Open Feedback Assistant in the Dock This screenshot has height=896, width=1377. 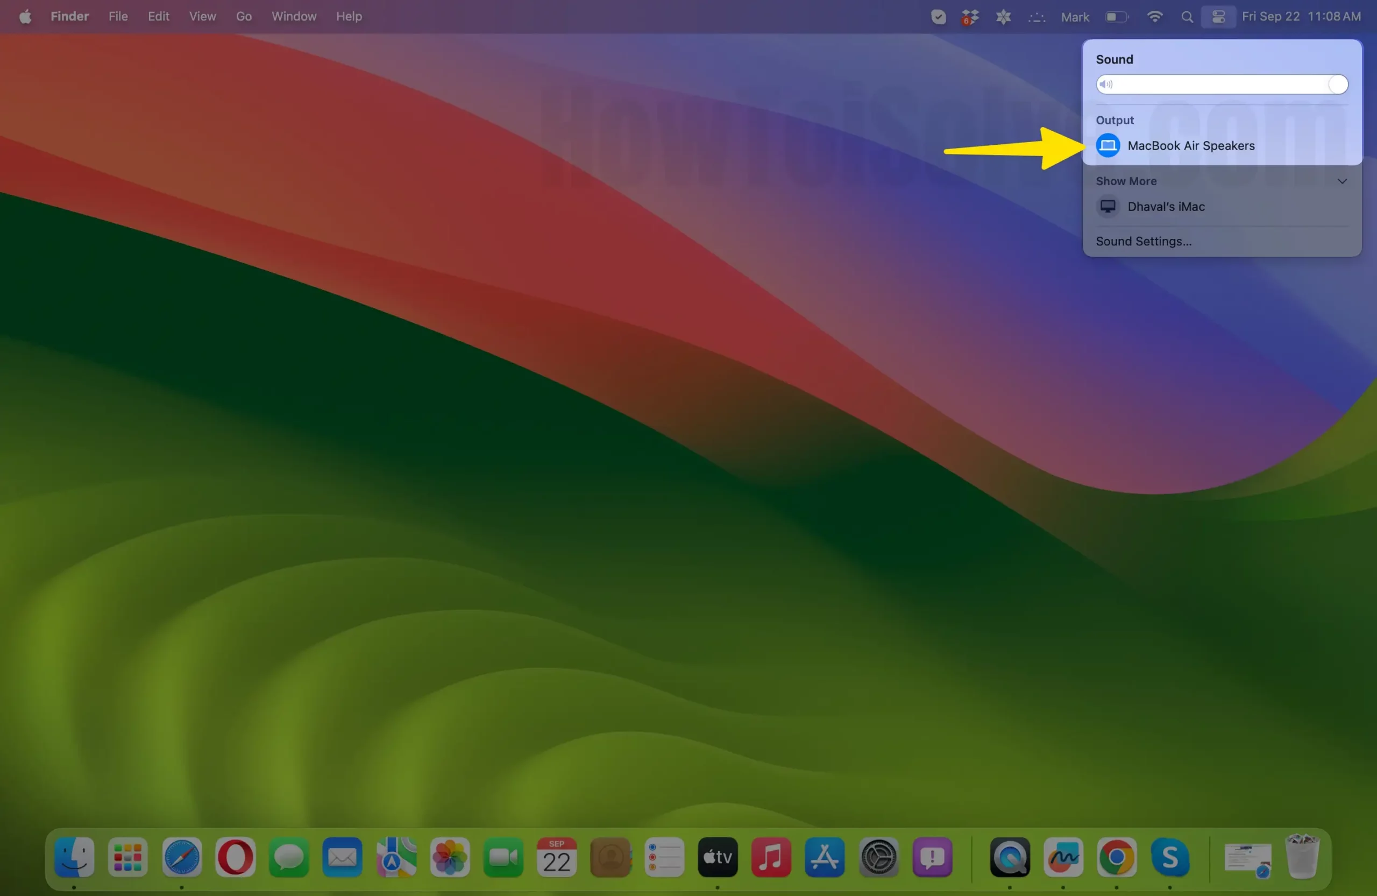pyautogui.click(x=932, y=857)
